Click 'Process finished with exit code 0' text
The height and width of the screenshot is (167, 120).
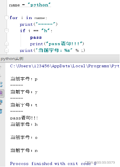(x=53, y=164)
